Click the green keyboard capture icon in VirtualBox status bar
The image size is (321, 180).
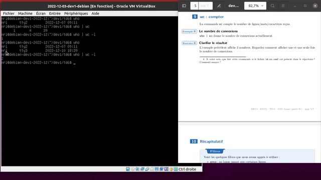[176, 169]
